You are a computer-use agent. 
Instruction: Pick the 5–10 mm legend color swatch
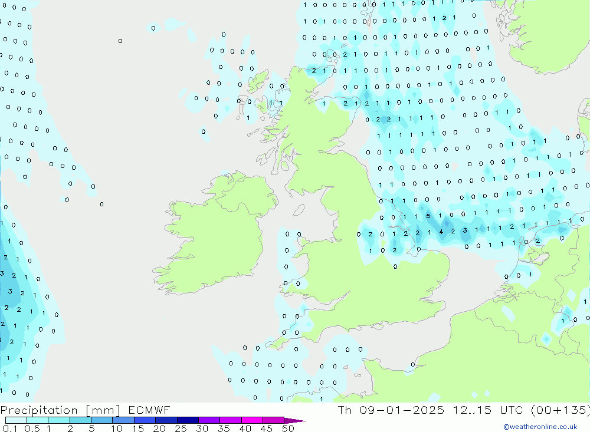click(x=101, y=421)
